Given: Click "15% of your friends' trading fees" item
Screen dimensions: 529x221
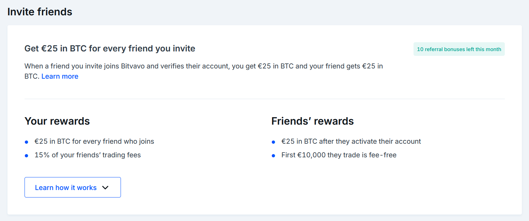Looking at the screenshot, I should pos(88,155).
